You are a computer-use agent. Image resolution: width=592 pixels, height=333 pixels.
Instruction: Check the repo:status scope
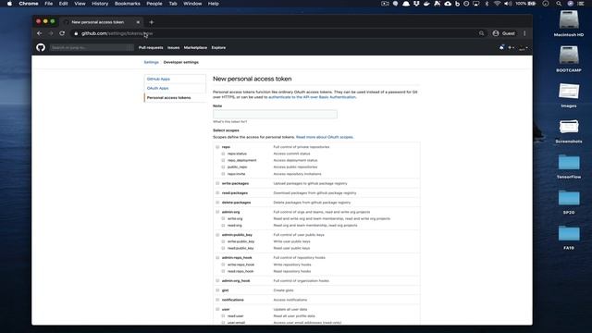223,154
